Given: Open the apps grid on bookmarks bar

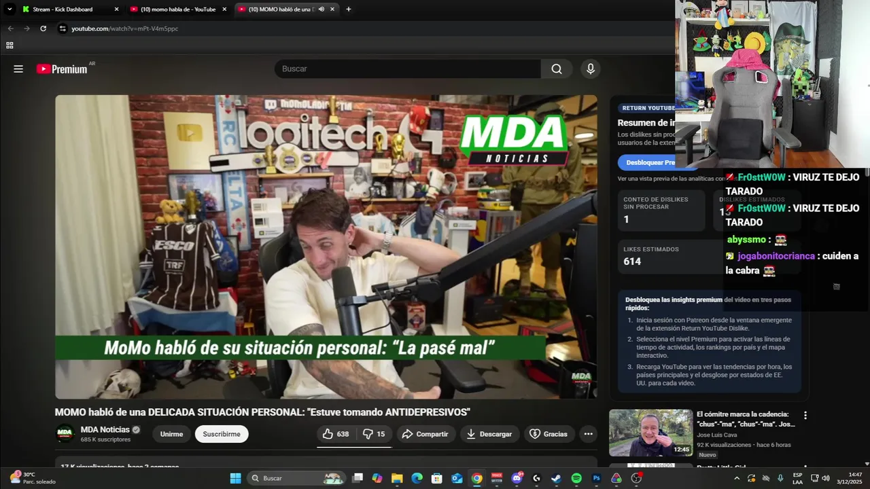Looking at the screenshot, I should tap(10, 46).
